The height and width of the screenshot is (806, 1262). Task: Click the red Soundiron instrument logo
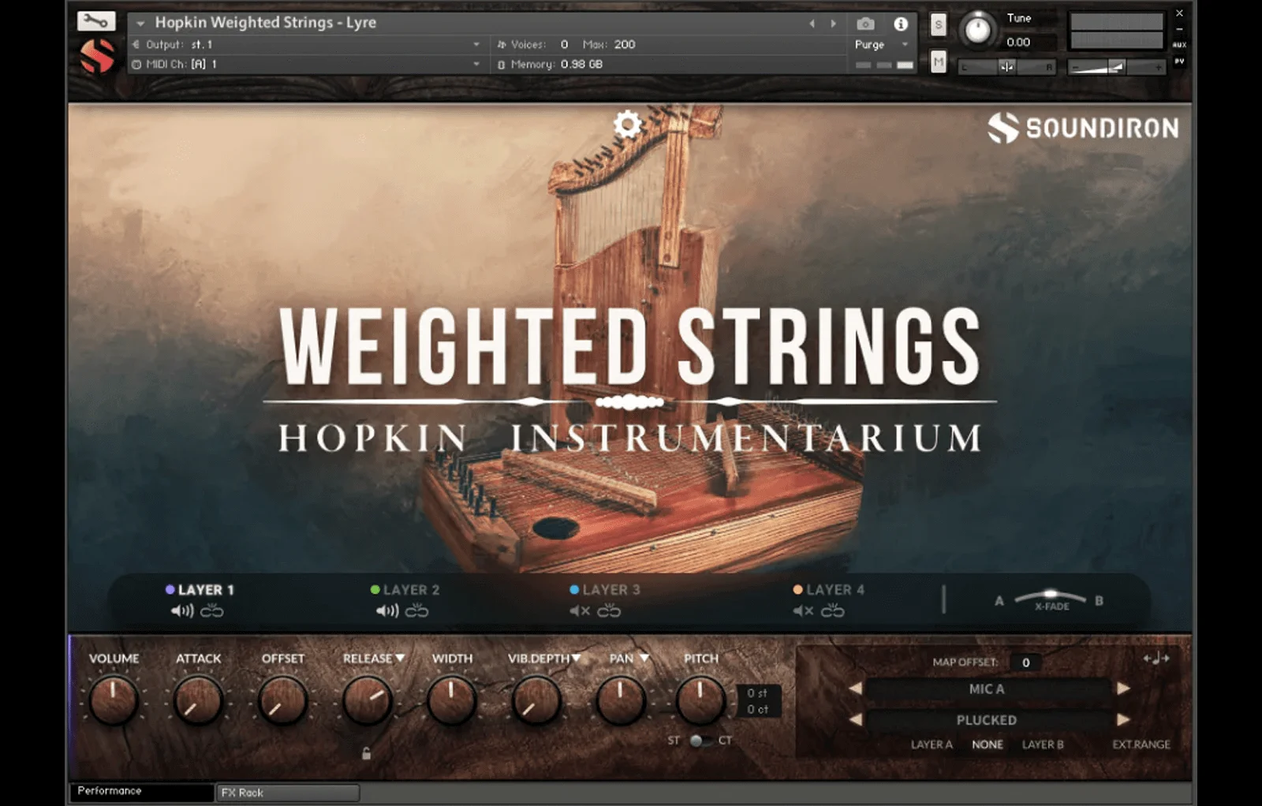(98, 57)
